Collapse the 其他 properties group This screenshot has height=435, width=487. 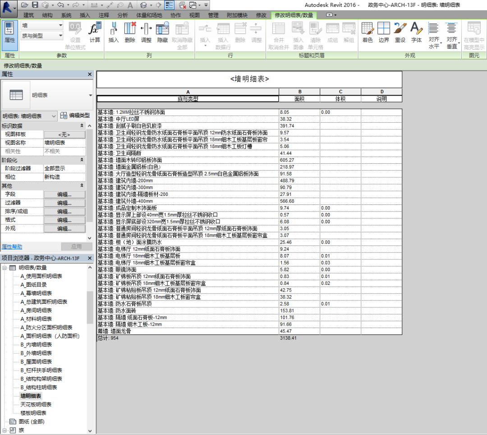(82, 186)
